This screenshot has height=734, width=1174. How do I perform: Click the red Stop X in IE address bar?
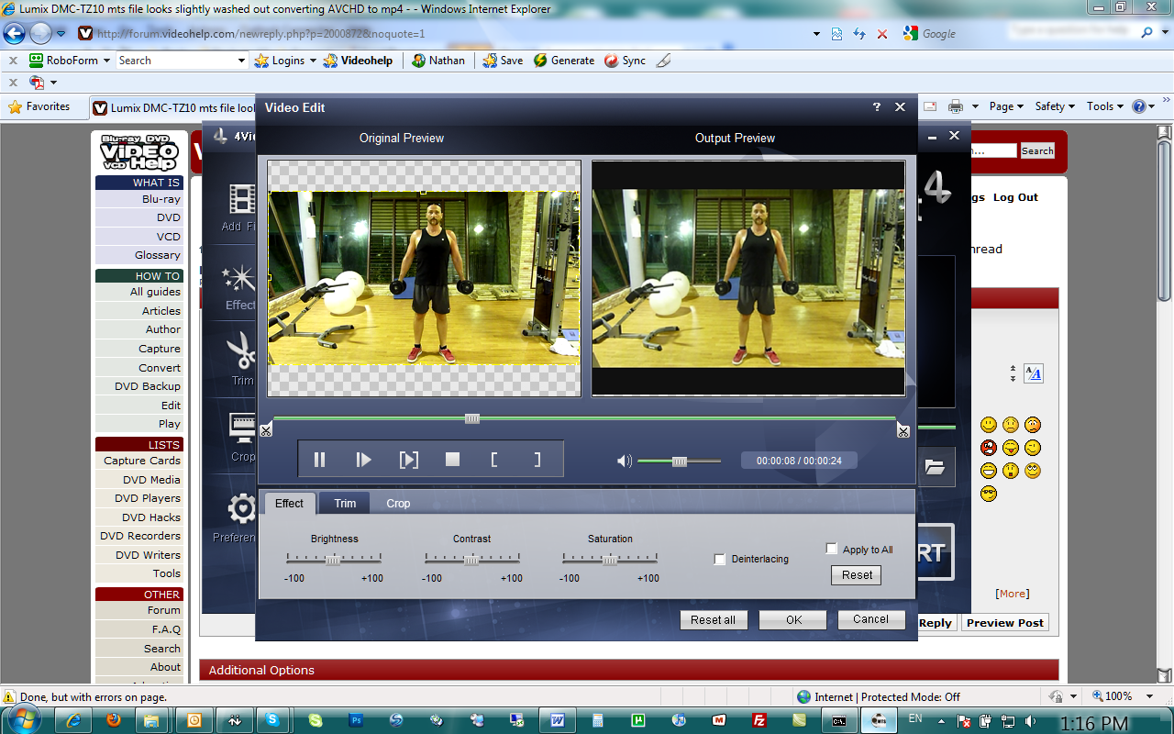pos(882,34)
